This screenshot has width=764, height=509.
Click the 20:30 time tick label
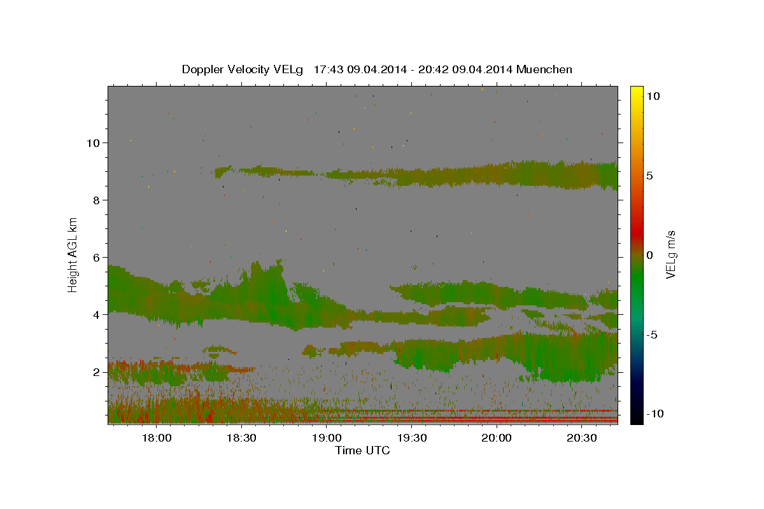coord(581,438)
